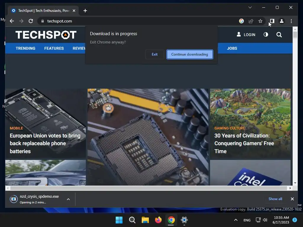
Task: Open Chrome three-dot menu
Action: [x=291, y=21]
